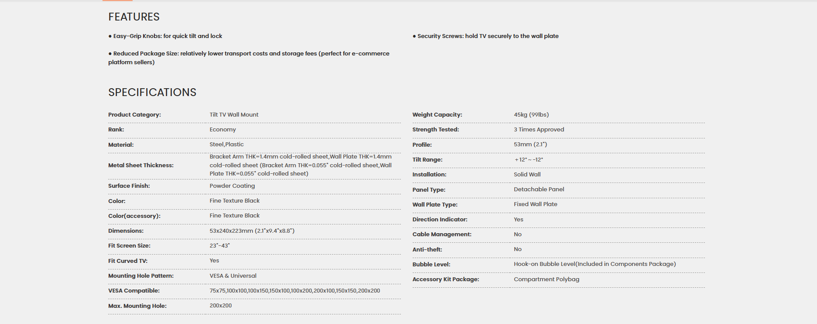Click the Detachable Panel value
Image resolution: width=817 pixels, height=324 pixels.
pyautogui.click(x=539, y=190)
